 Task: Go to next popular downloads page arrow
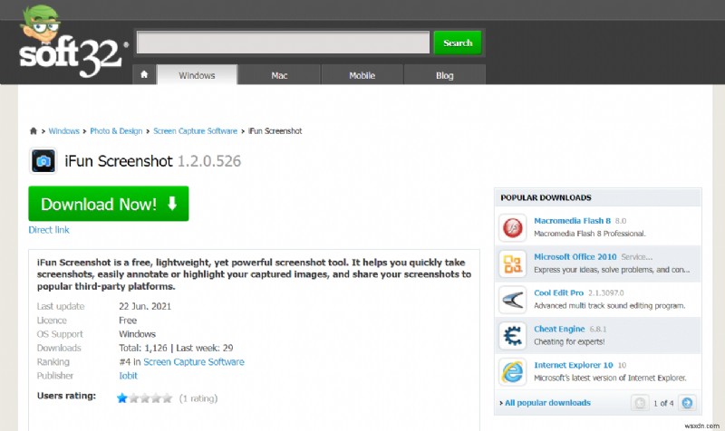tap(687, 403)
